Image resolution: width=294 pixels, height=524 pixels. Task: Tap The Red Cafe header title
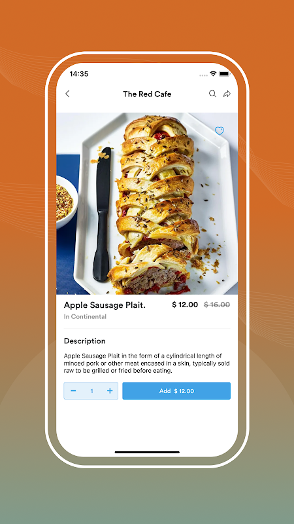[x=147, y=94]
